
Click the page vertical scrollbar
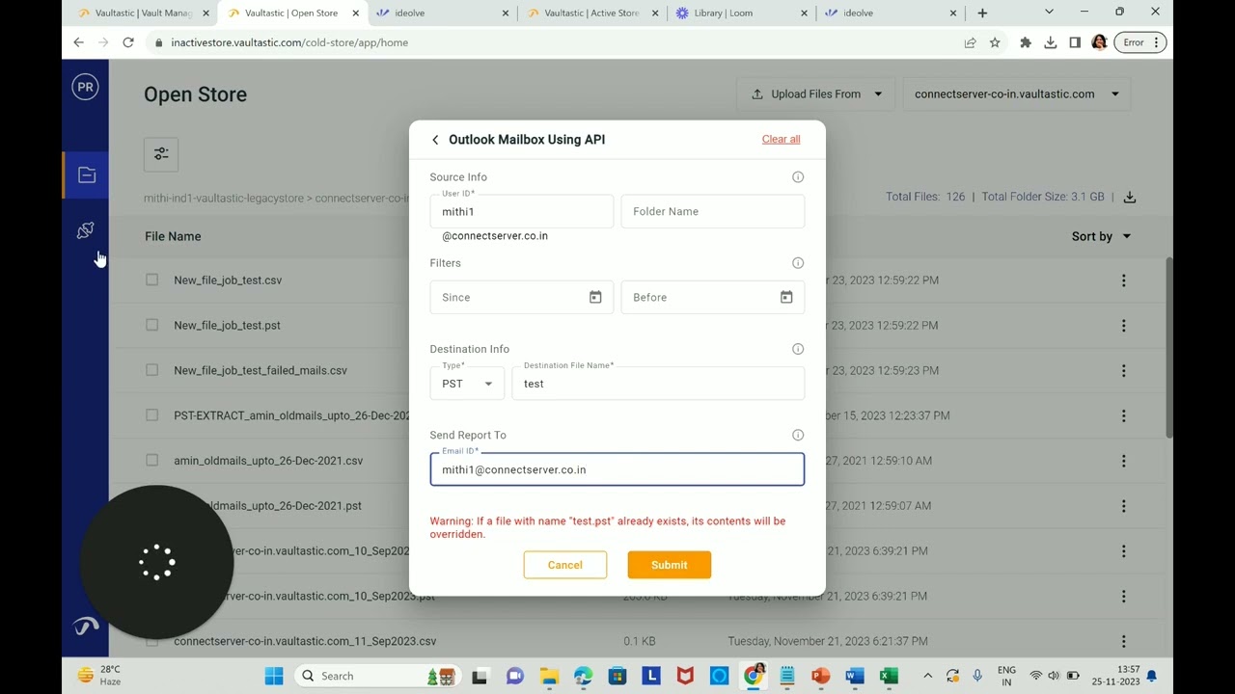pyautogui.click(x=1168, y=347)
